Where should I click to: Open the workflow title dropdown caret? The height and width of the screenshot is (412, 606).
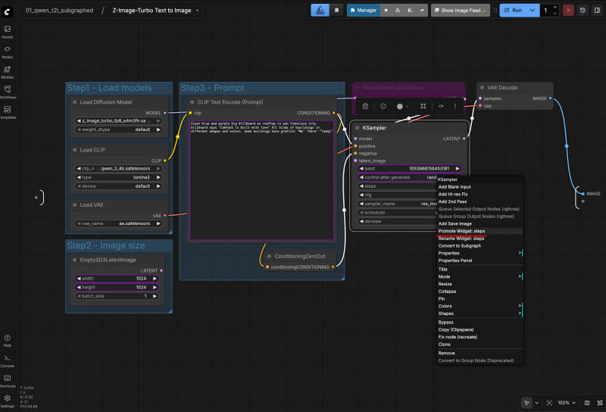[x=197, y=11]
